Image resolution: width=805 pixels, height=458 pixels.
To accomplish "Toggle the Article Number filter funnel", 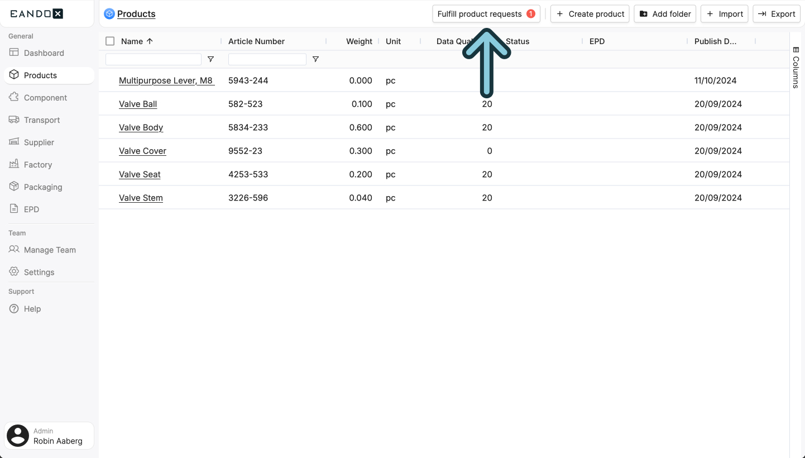I will coord(315,59).
